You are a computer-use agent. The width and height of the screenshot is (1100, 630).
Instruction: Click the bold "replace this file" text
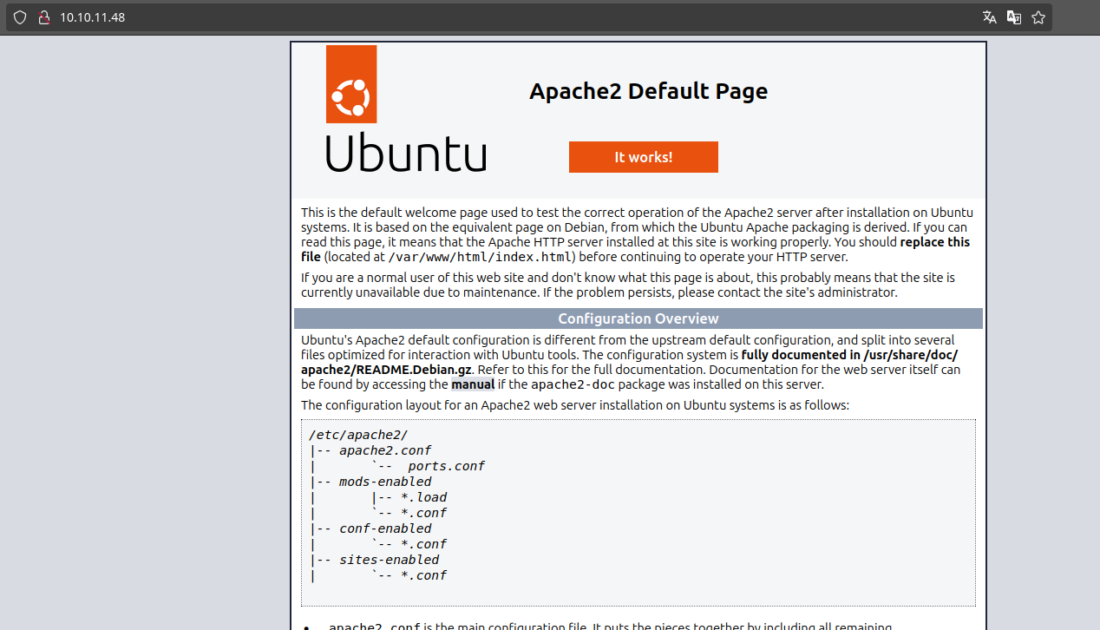pyautogui.click(x=636, y=249)
